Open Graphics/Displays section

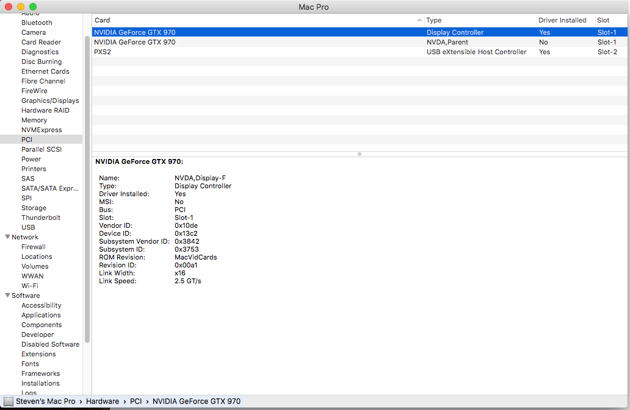pyautogui.click(x=50, y=101)
